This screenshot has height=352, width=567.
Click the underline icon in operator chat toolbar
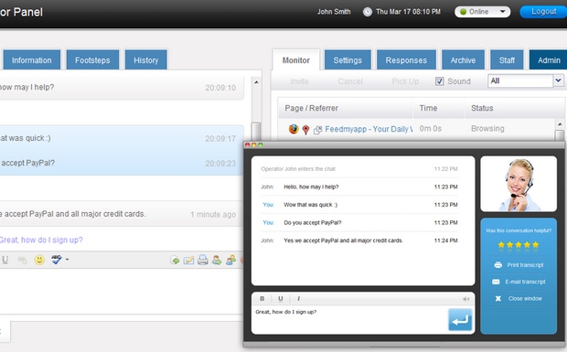point(5,260)
